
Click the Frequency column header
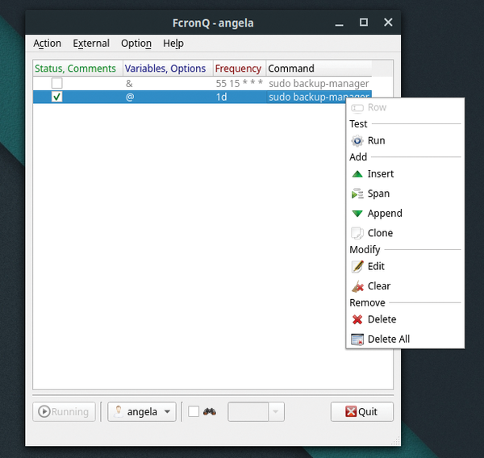point(240,69)
